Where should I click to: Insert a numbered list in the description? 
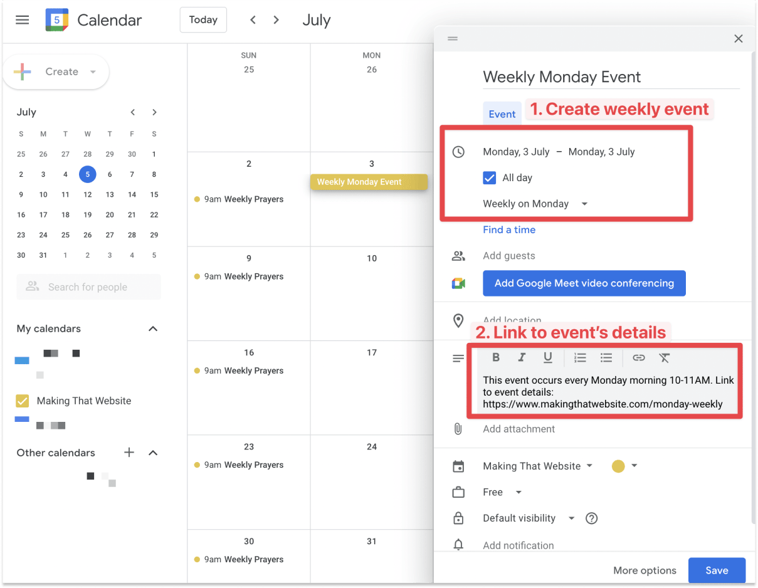pos(579,357)
